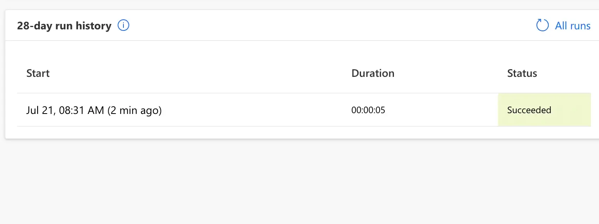Click blank header area left of refresh icon

[x=329, y=25]
